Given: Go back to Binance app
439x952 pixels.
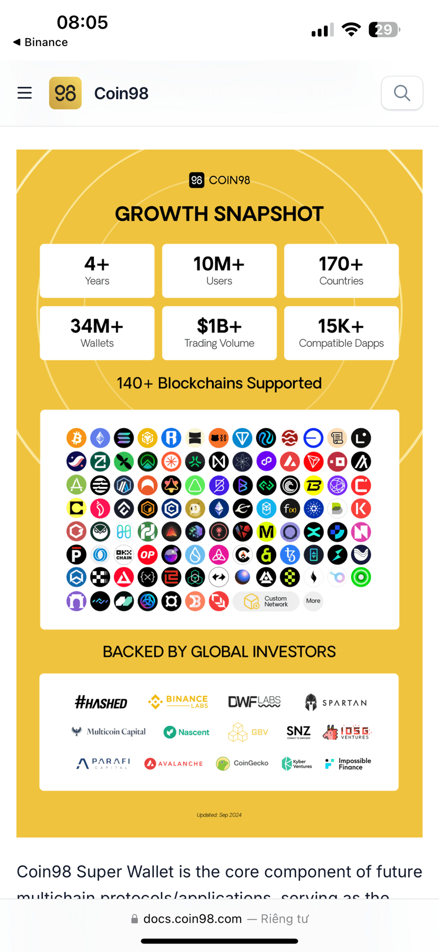Looking at the screenshot, I should [40, 42].
